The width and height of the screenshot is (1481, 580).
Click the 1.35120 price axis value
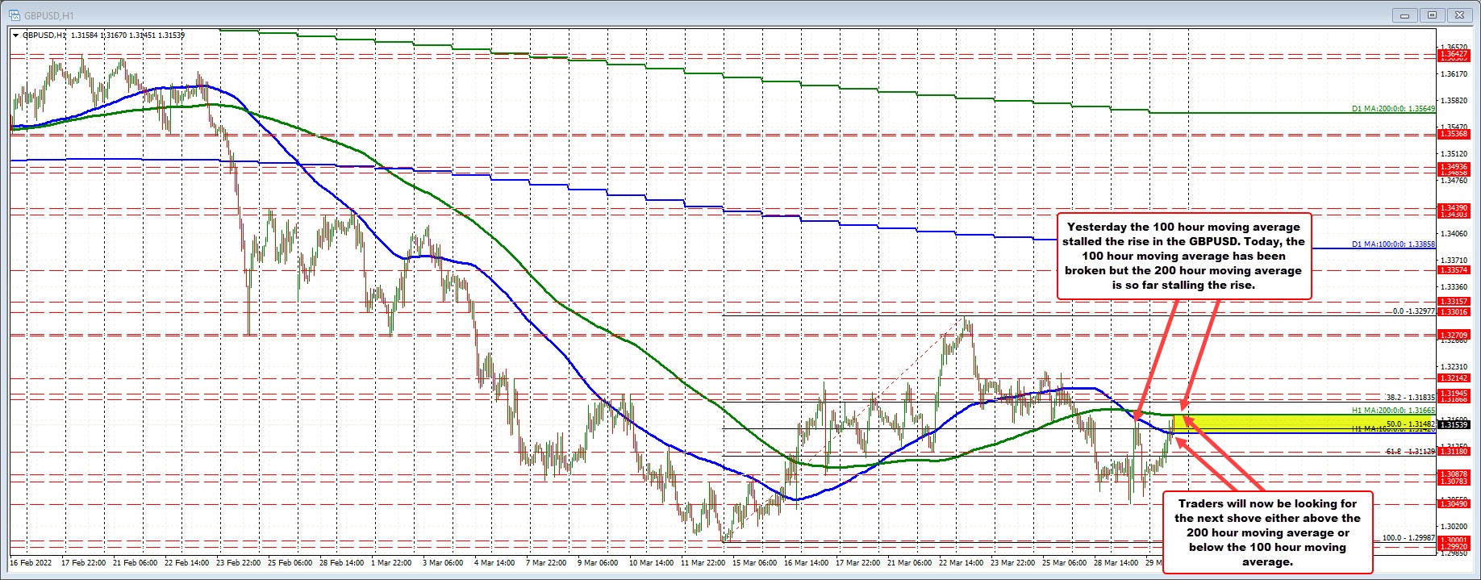1453,153
